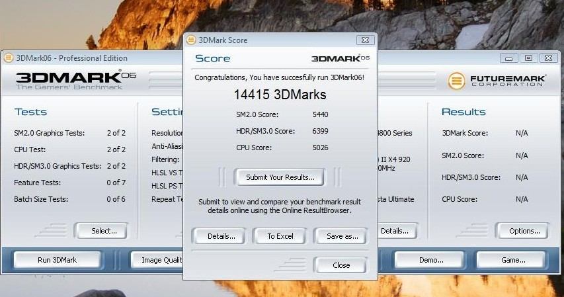Launch the Demo... button
564x297 pixels.
pyautogui.click(x=431, y=260)
